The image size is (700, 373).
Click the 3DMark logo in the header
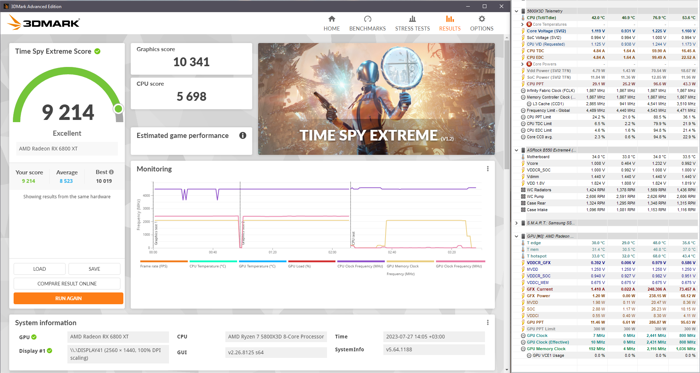pos(43,23)
